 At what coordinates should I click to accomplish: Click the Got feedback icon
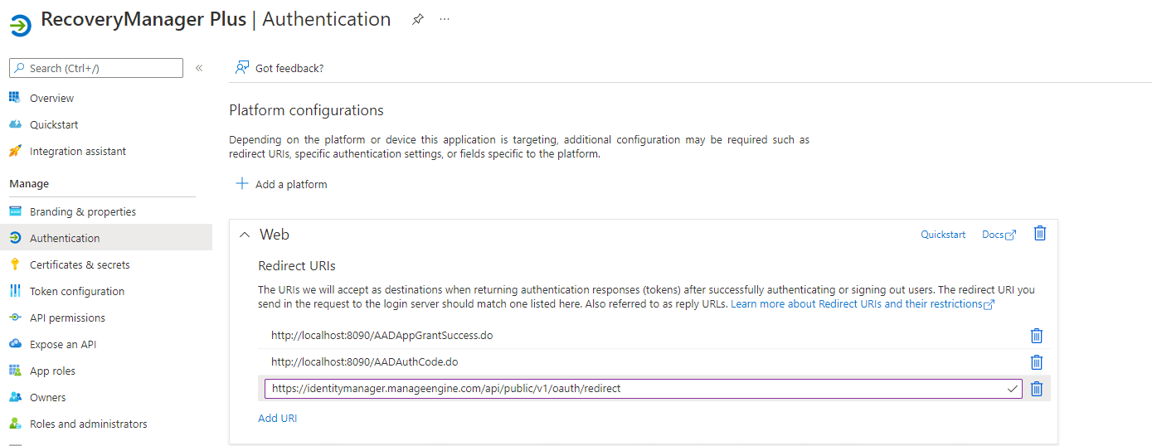point(242,68)
